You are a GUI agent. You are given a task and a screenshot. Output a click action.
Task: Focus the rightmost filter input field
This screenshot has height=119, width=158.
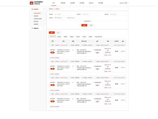coord(118,14)
